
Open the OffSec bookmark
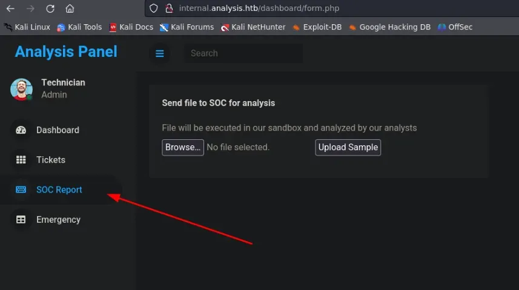tap(455, 27)
